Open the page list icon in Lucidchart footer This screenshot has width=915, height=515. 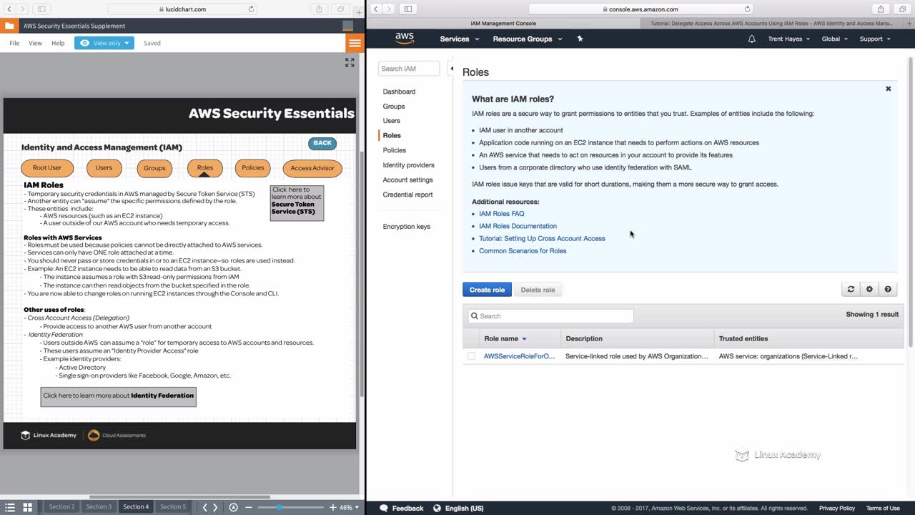point(10,507)
